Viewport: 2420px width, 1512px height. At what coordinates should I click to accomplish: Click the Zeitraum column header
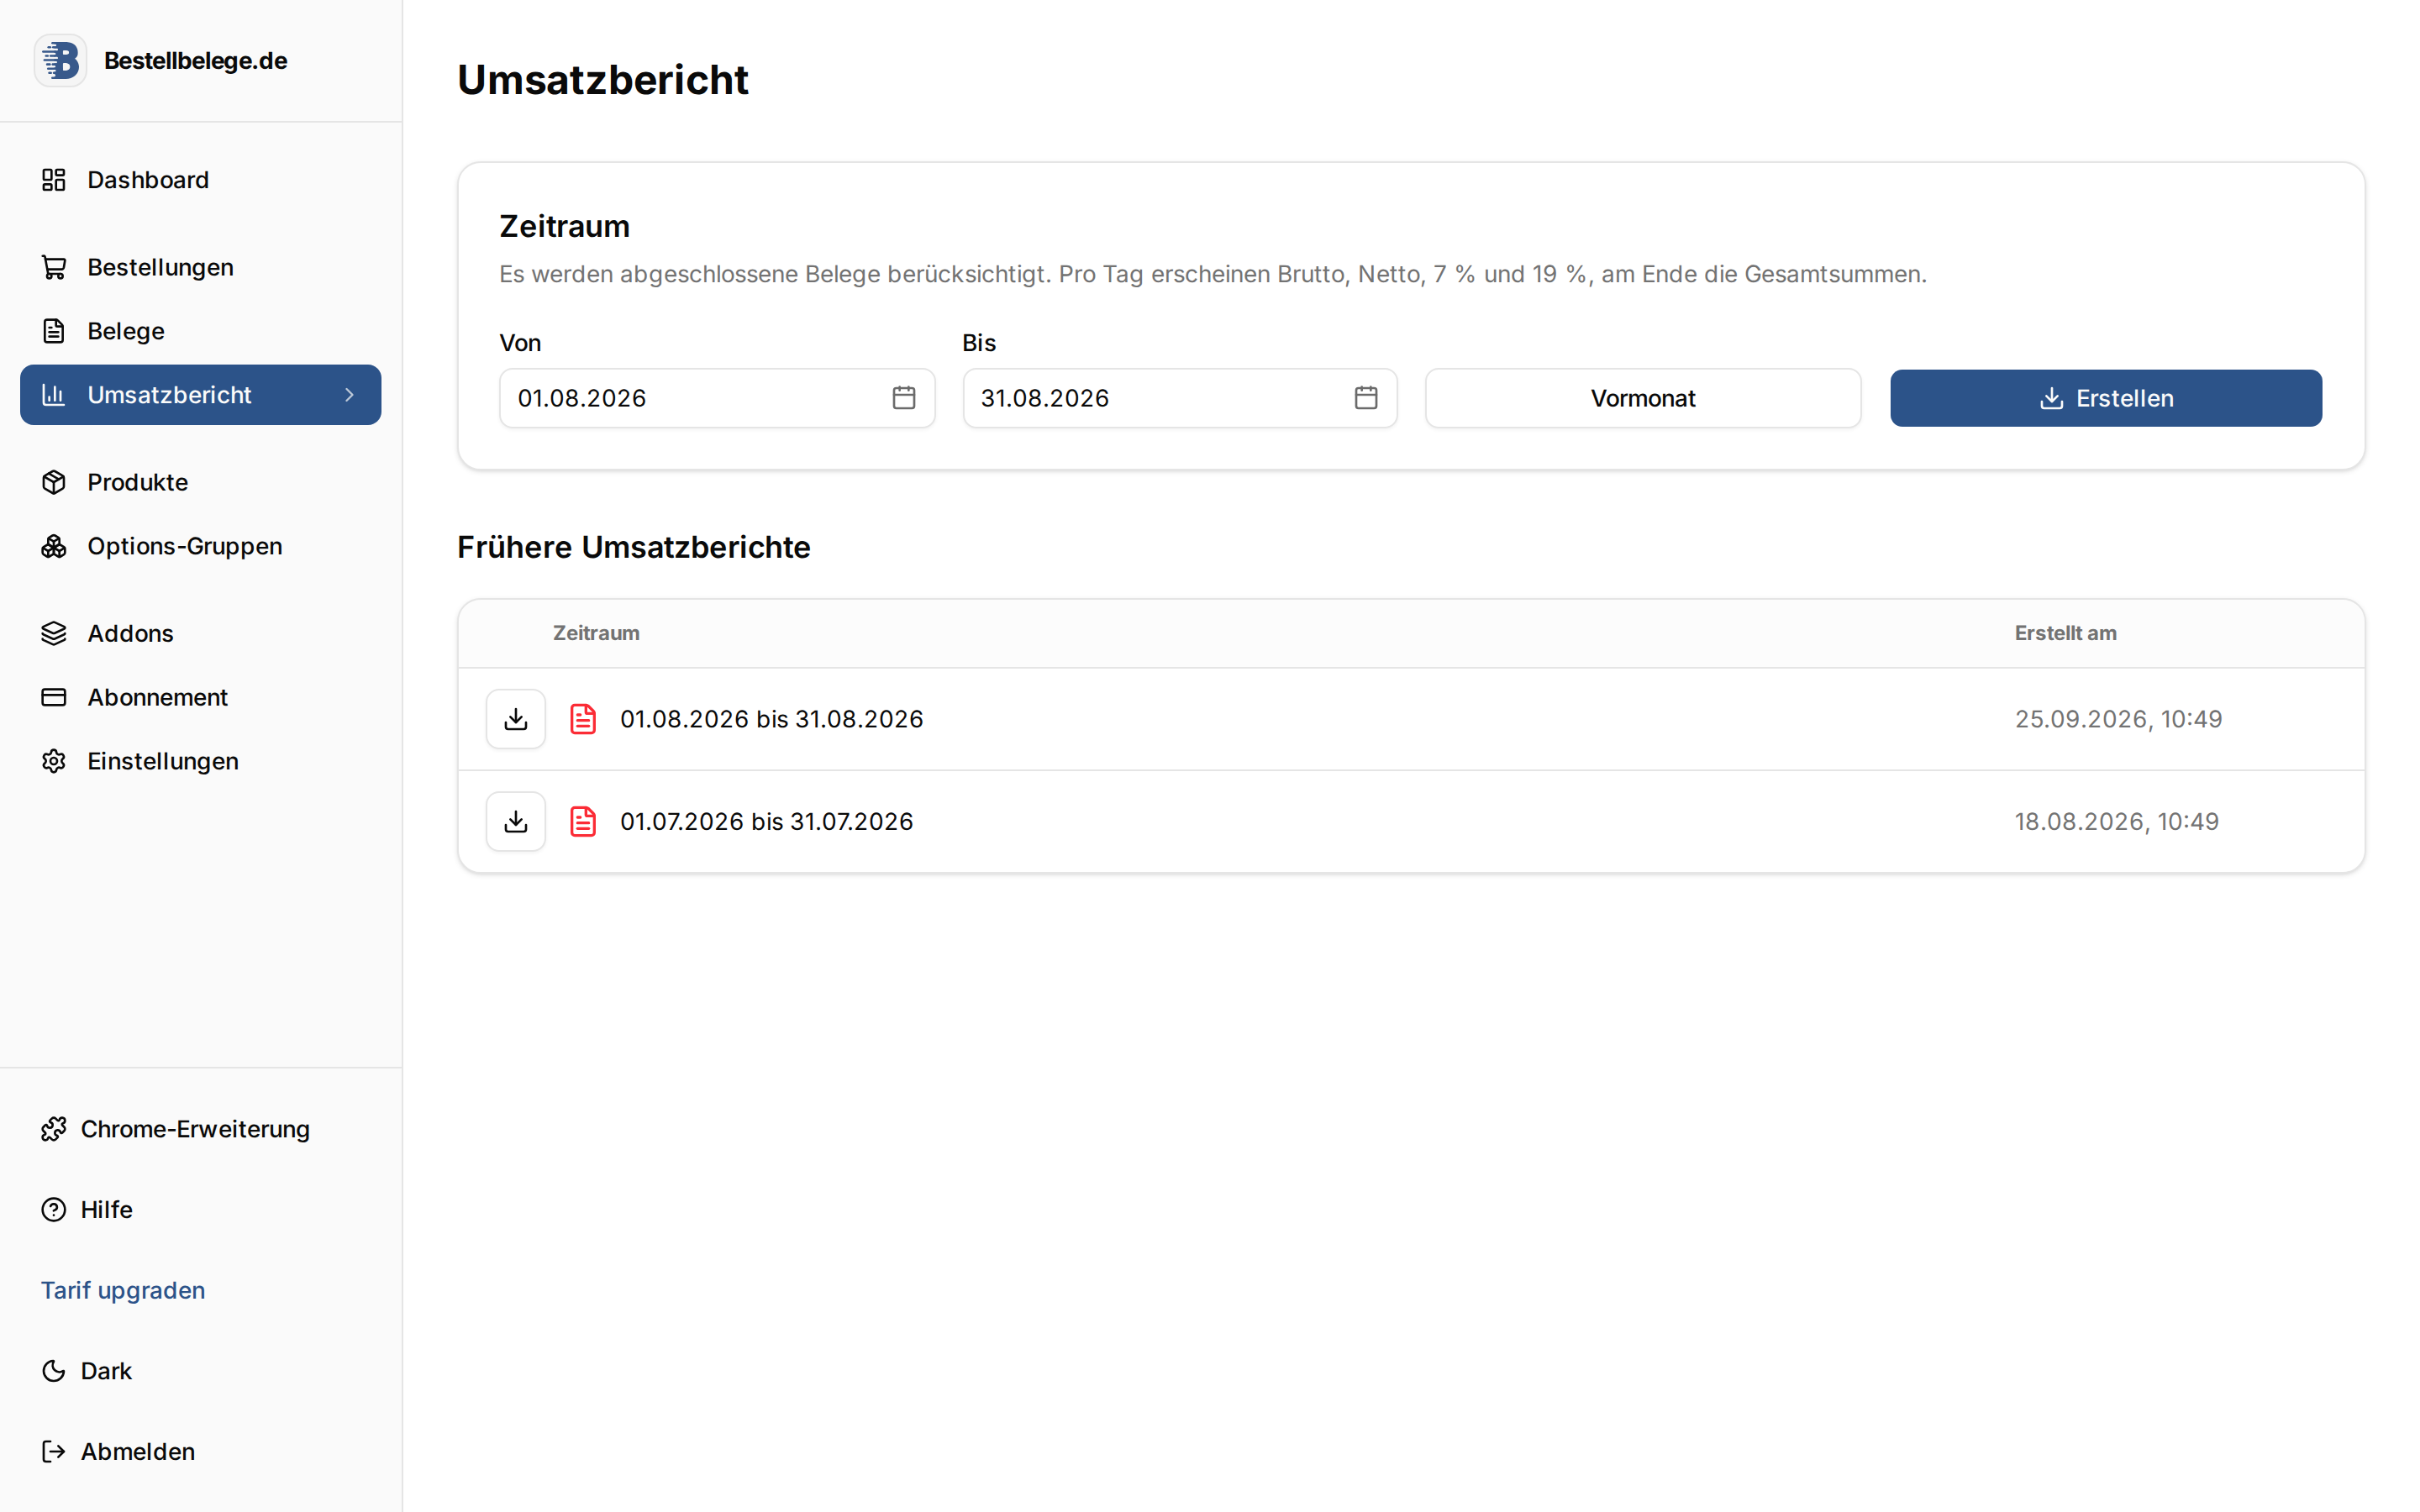click(x=596, y=633)
